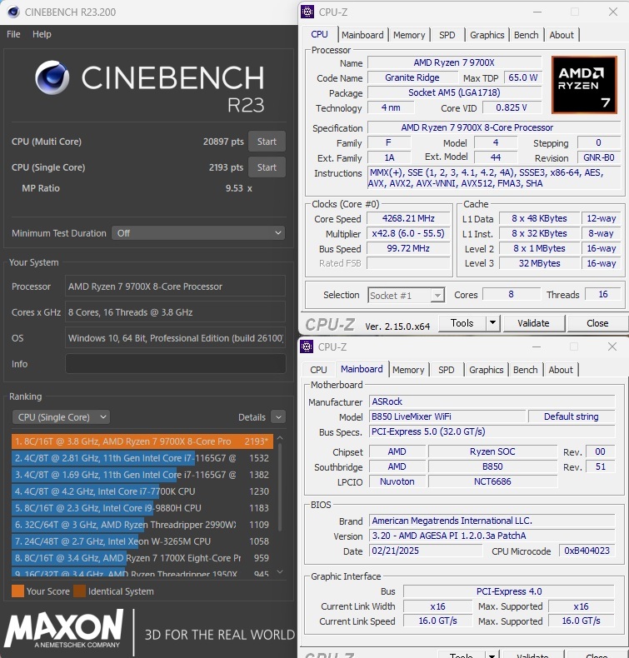Viewport: 629px width, 658px height.
Task: Click the orange Your Score legend swatch
Action: point(17,591)
